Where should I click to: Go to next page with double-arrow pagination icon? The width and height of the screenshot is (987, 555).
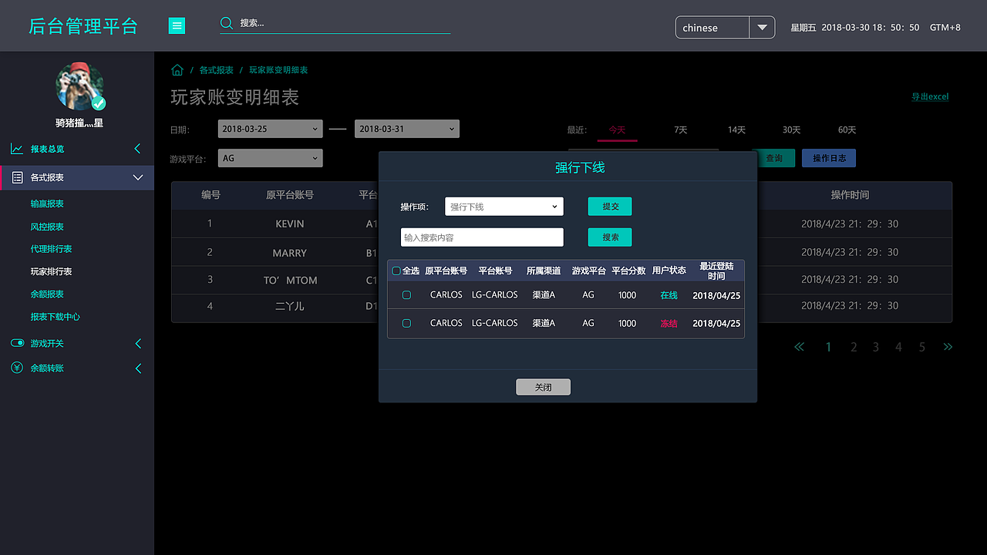[x=948, y=347]
